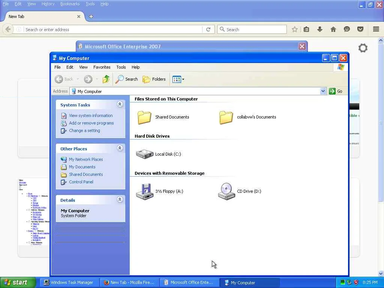Toggle the Folders pane button
This screenshot has height=288, width=384.
[x=154, y=79]
